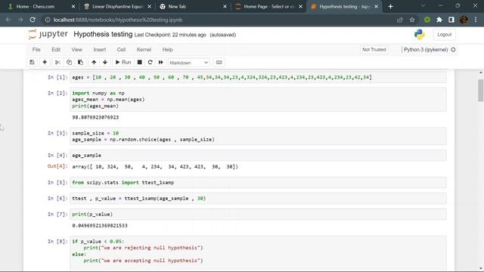Select the scipy.stats import cell In [5]
Screen dimensions: 484x272
[x=258, y=182]
